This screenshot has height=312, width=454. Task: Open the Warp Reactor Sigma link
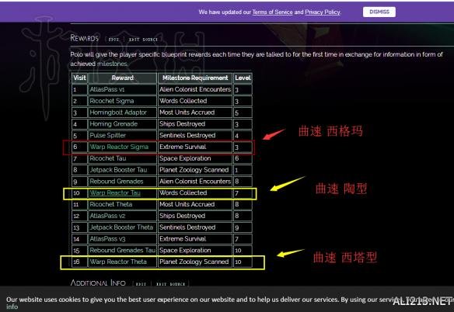[119, 147]
